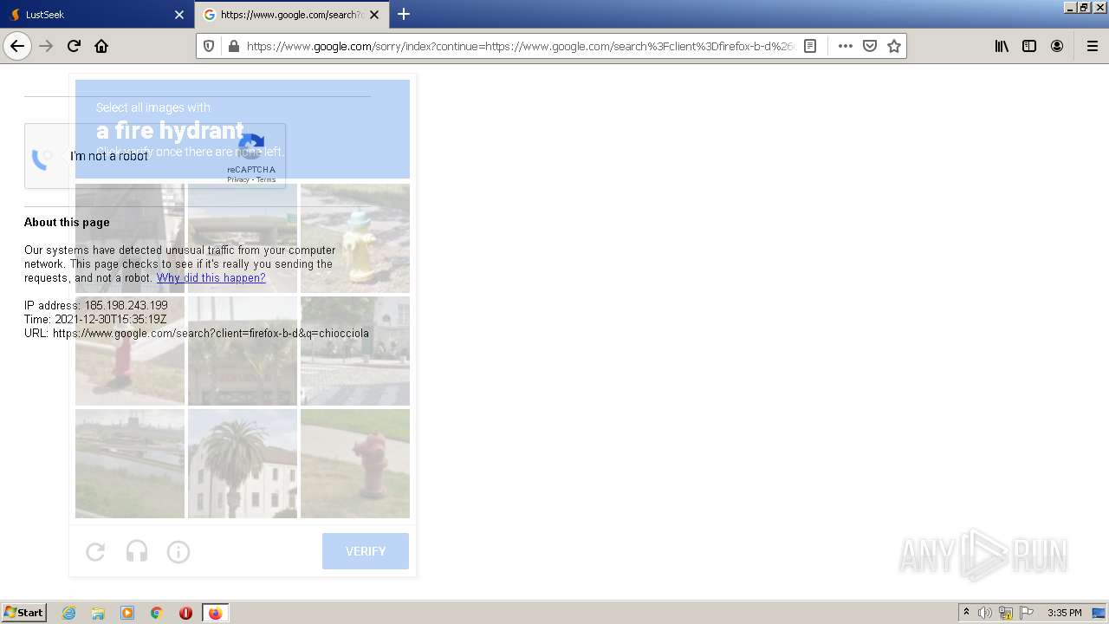Image resolution: width=1109 pixels, height=624 pixels.
Task: Open 'Why did this happen?' link
Action: tap(211, 278)
